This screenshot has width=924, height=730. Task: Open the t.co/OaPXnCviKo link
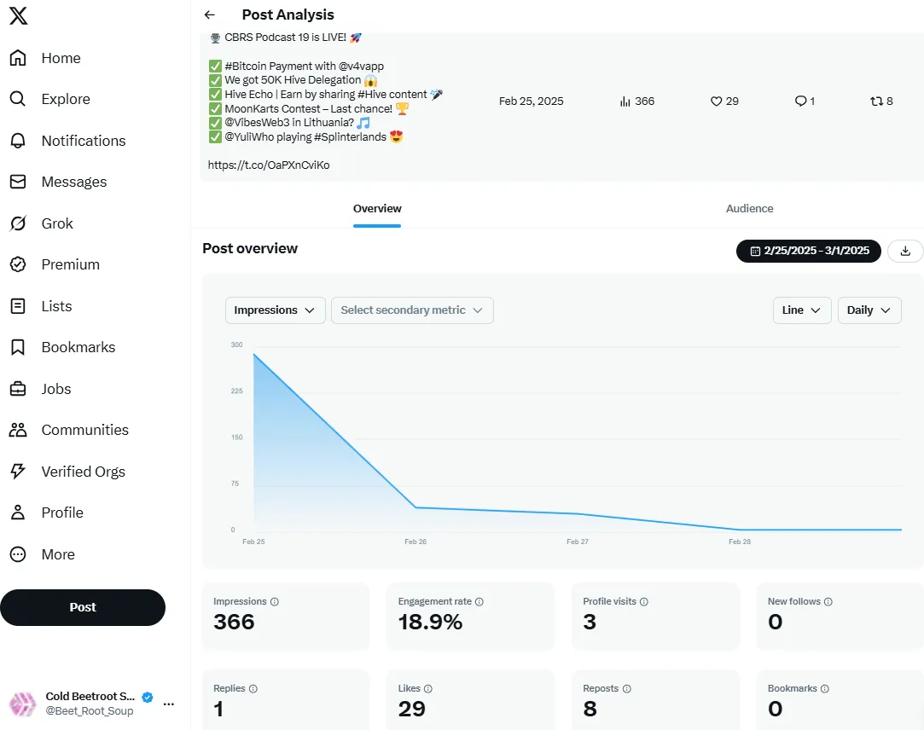269,165
